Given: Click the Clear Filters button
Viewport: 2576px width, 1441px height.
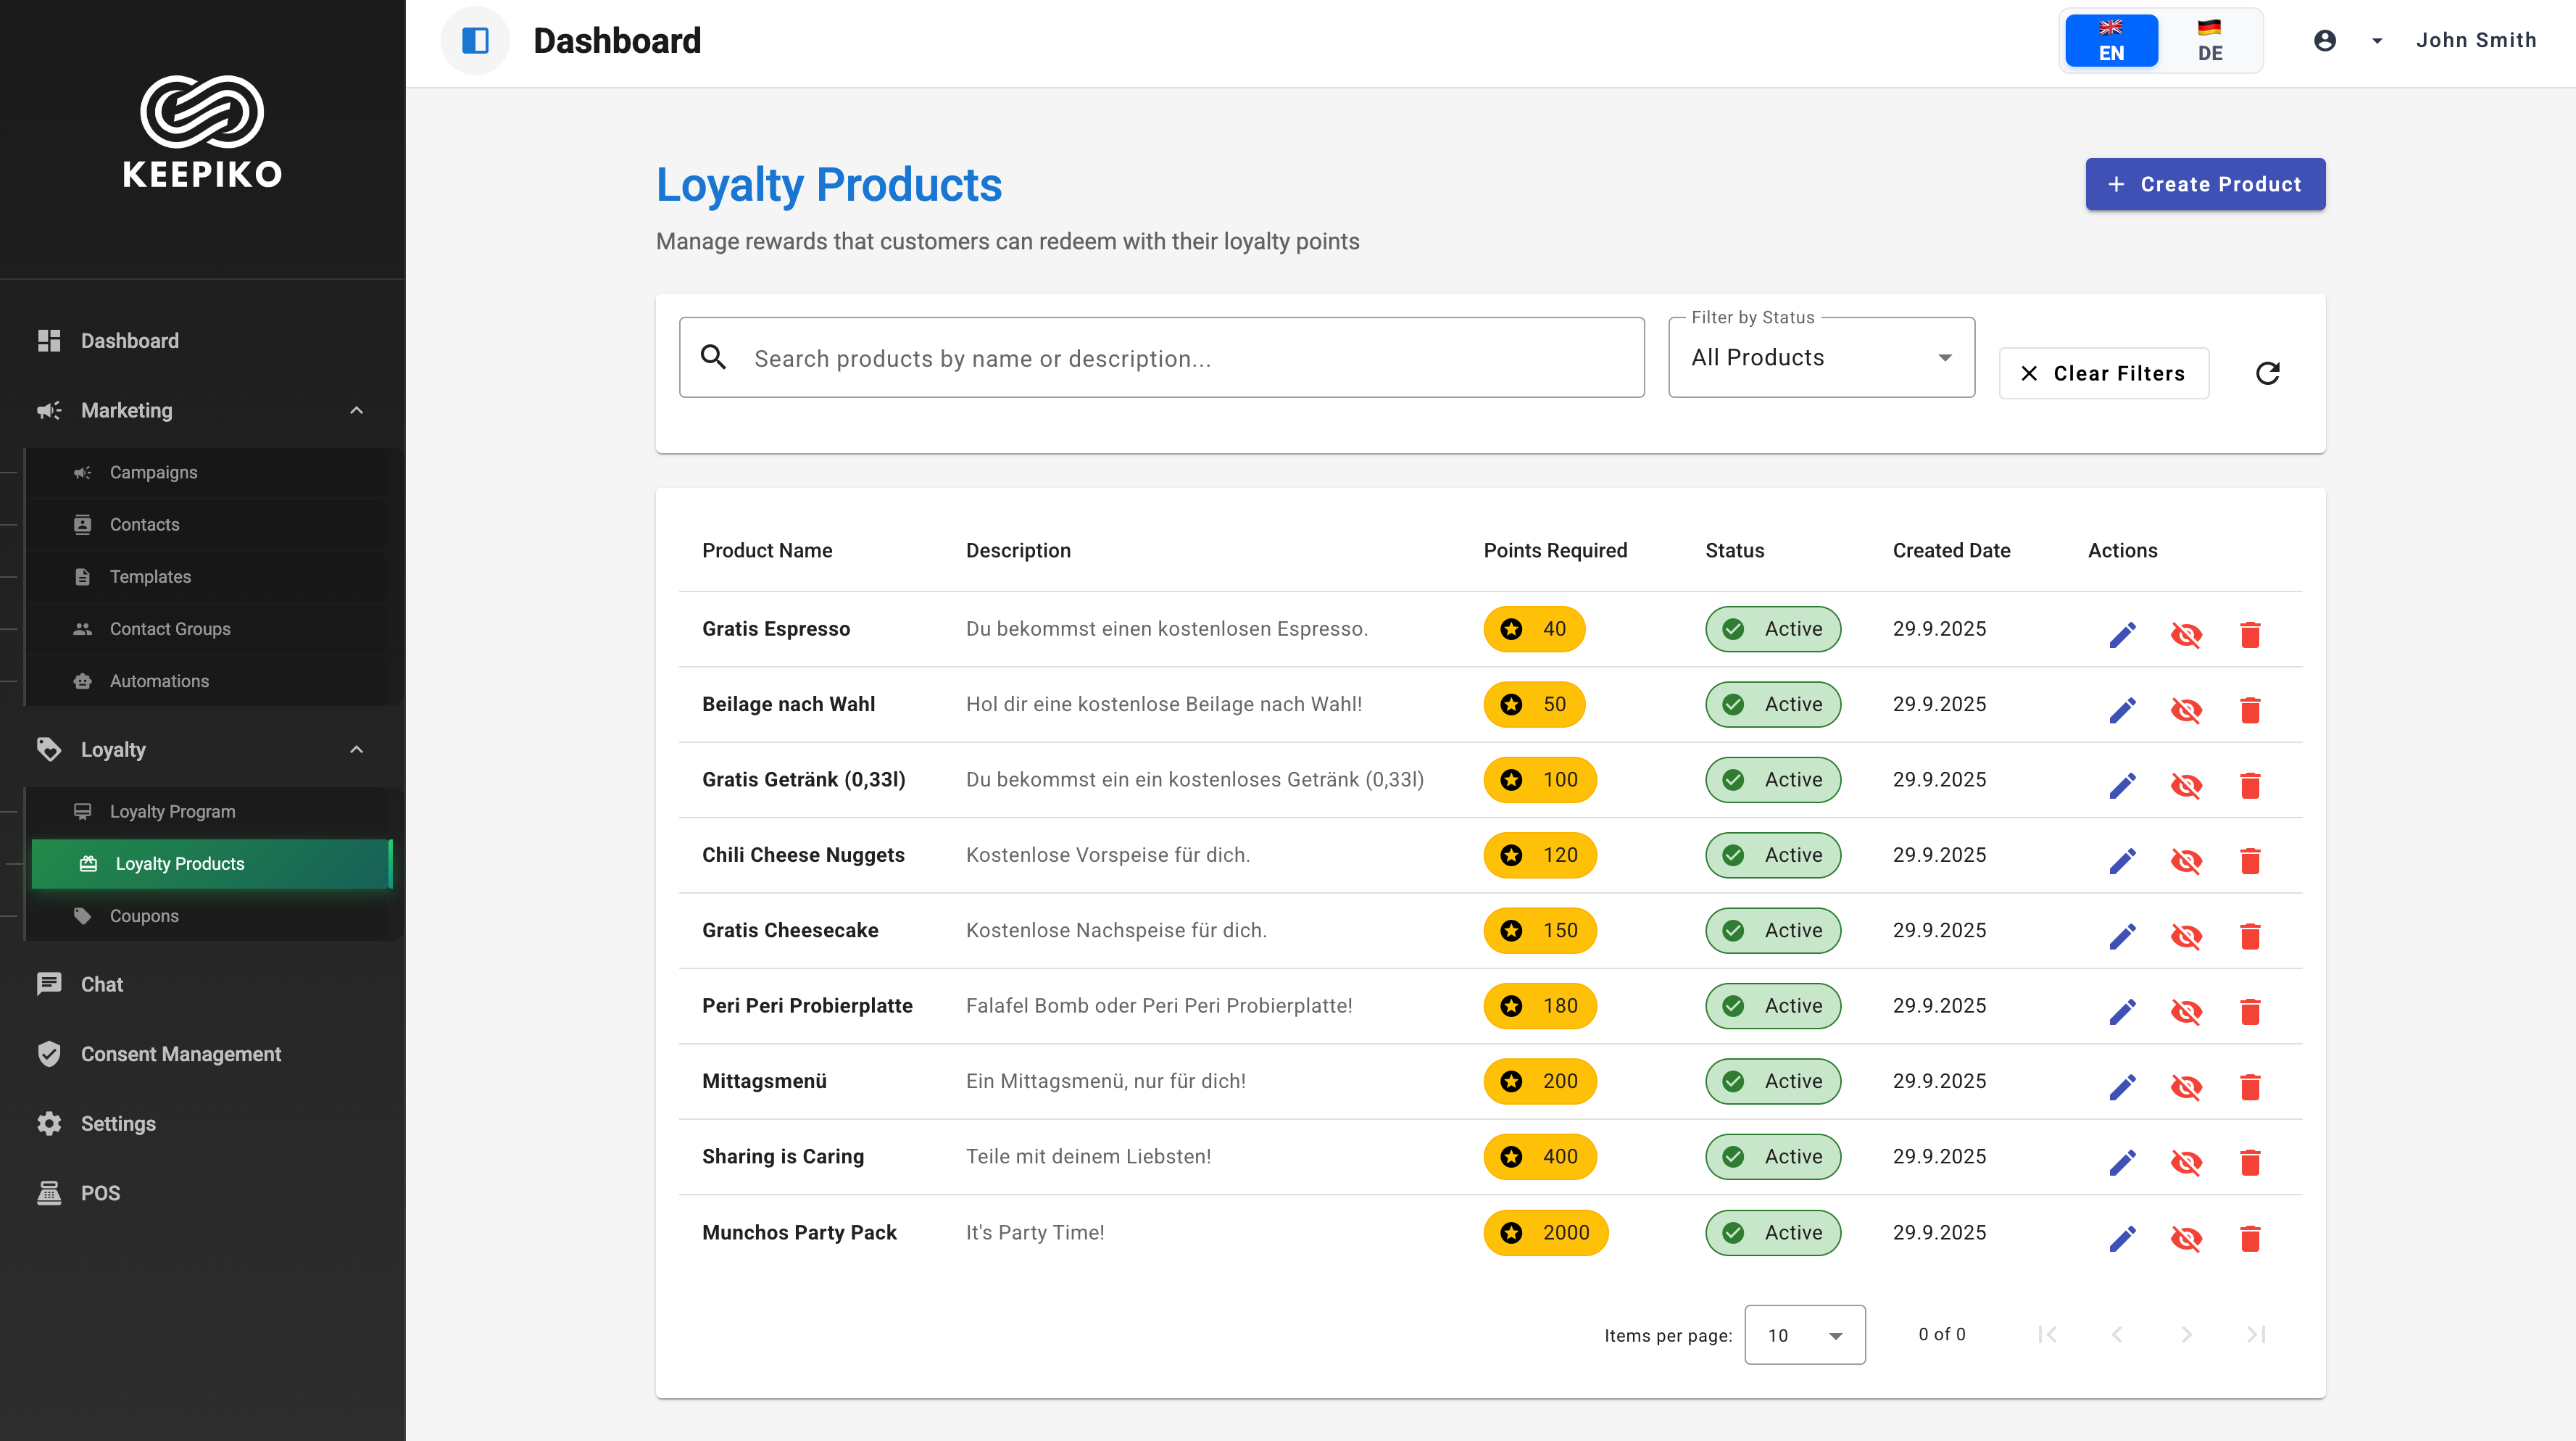Looking at the screenshot, I should click(2103, 373).
